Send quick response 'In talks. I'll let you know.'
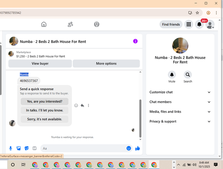223x169 pixels. (x=45, y=110)
